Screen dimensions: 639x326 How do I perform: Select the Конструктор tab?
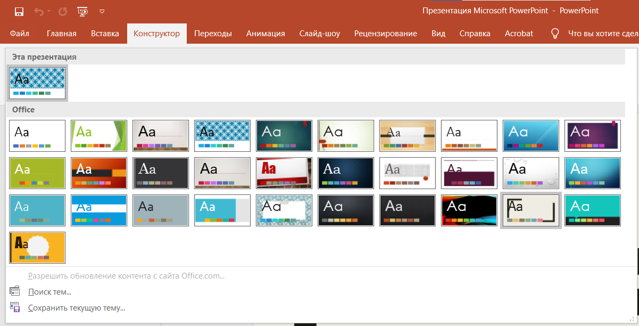point(157,34)
